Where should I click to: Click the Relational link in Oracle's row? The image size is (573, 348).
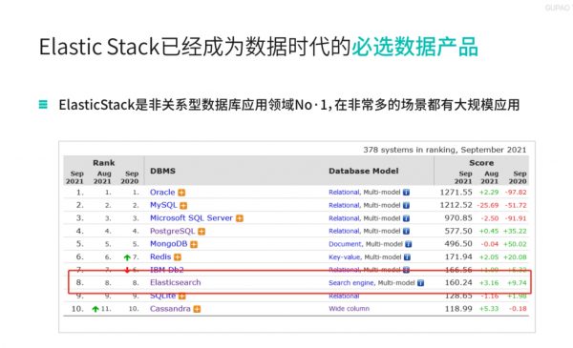coord(344,193)
